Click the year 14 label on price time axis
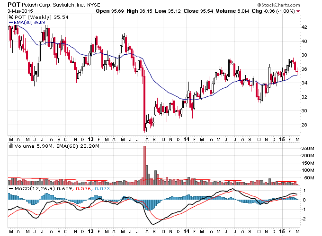 (186, 139)
